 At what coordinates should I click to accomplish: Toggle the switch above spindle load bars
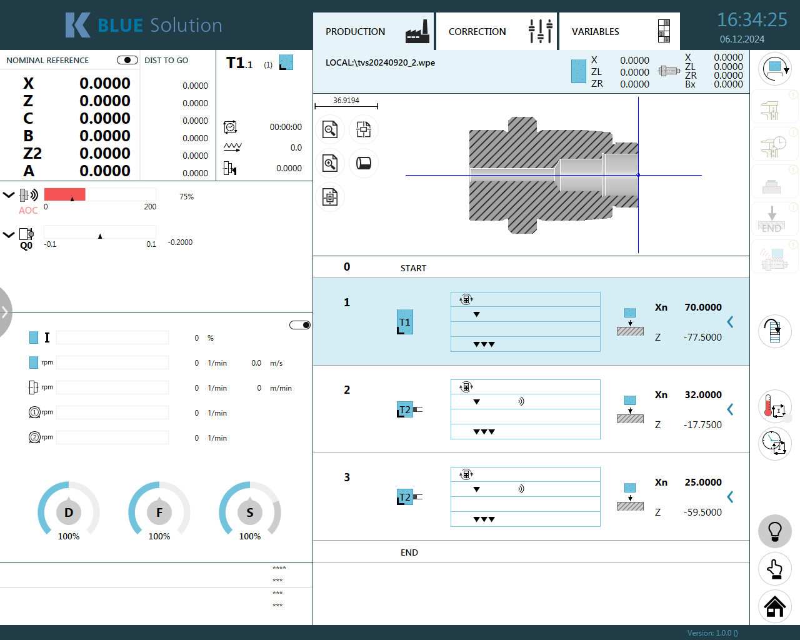(300, 325)
